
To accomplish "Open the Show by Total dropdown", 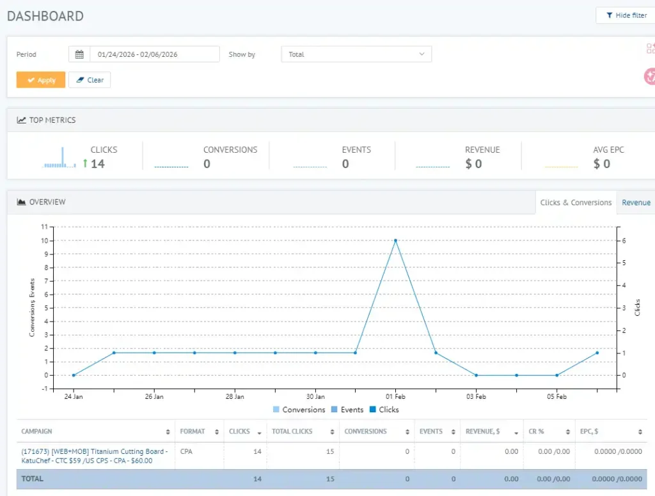I will coord(356,54).
